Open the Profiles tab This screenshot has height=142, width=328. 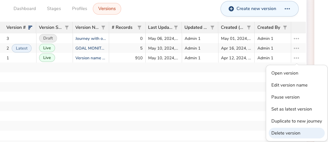click(79, 9)
